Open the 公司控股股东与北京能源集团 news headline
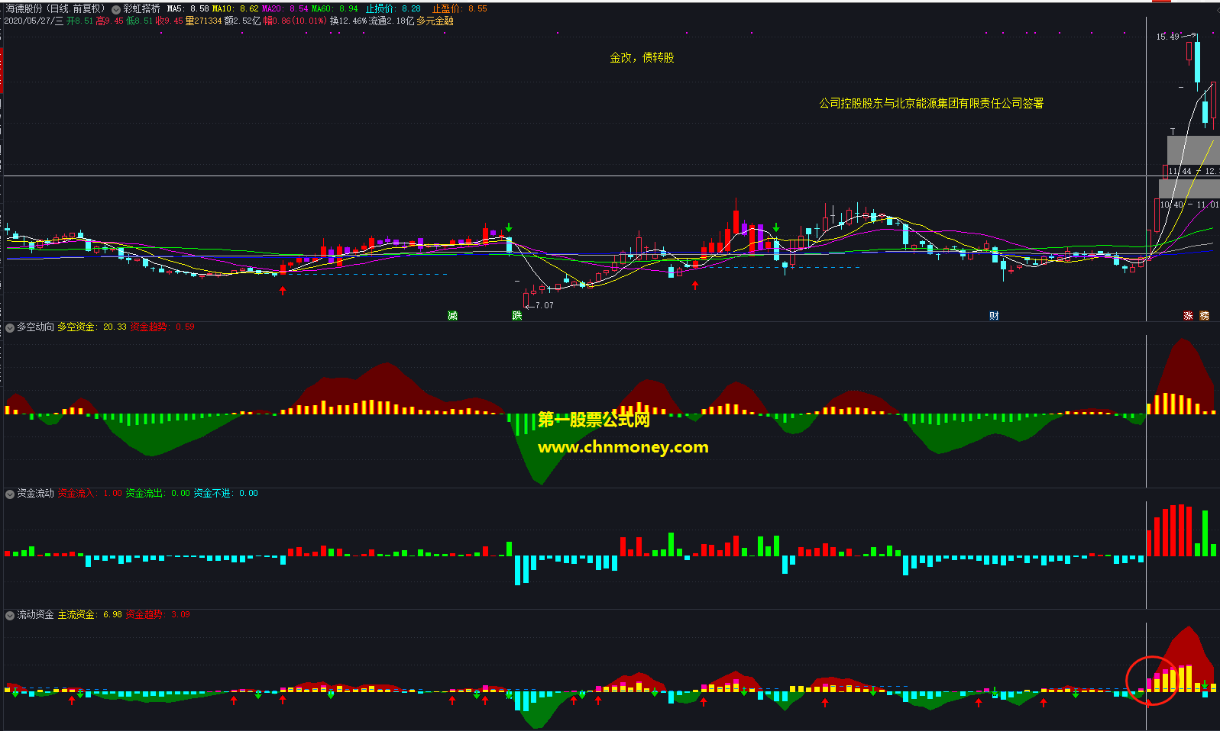1220x731 pixels. tap(931, 103)
